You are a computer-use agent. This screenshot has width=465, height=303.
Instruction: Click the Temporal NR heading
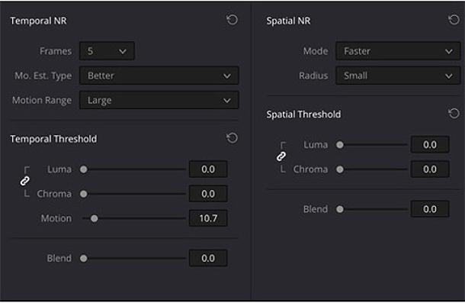pyautogui.click(x=38, y=21)
